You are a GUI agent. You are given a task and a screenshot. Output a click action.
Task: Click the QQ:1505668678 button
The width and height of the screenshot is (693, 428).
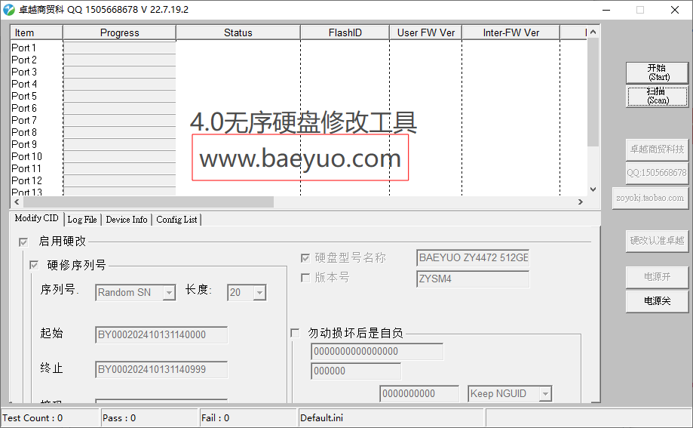pyautogui.click(x=658, y=173)
